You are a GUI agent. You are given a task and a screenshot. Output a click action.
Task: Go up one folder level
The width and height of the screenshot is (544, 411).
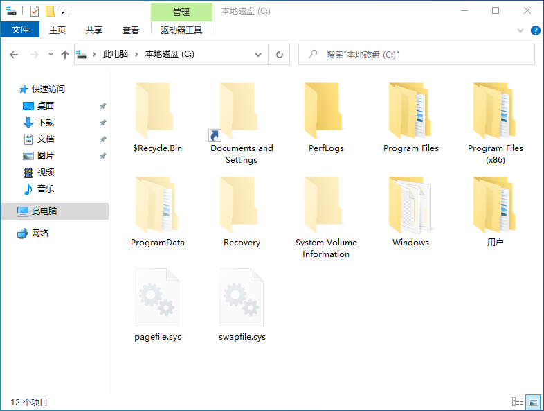click(x=65, y=55)
